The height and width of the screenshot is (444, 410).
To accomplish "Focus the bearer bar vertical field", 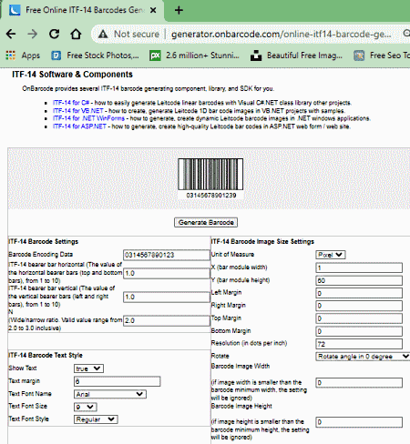I will (167, 297).
